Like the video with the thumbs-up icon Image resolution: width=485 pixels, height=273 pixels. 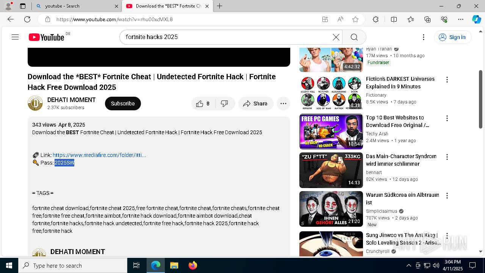(203, 104)
